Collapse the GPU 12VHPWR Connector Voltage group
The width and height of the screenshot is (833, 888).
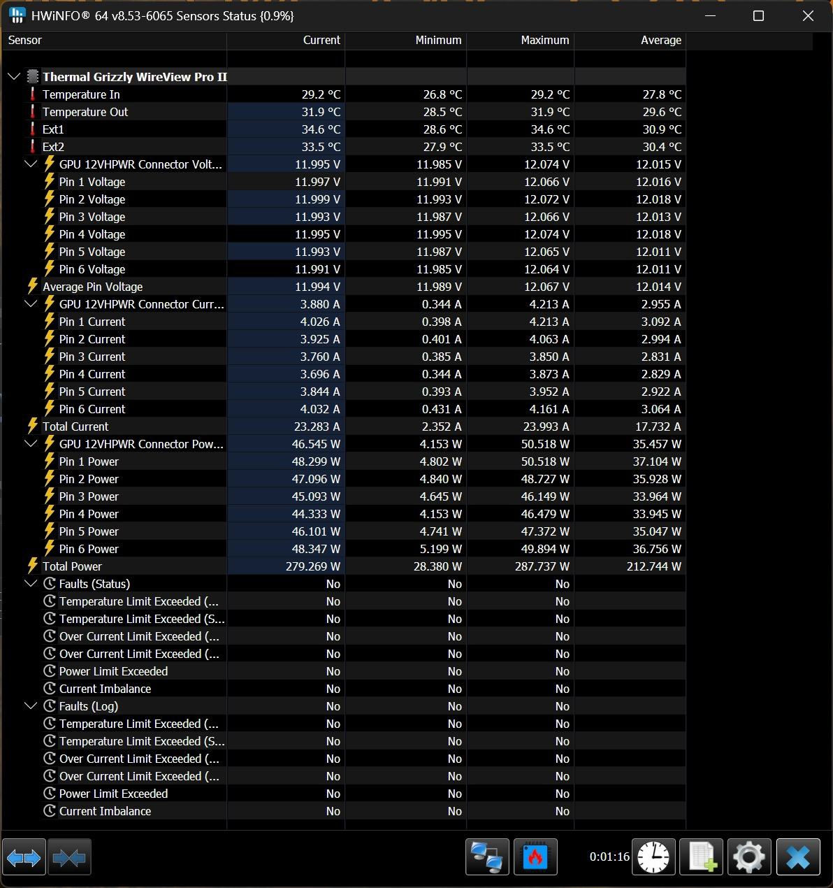pos(30,164)
